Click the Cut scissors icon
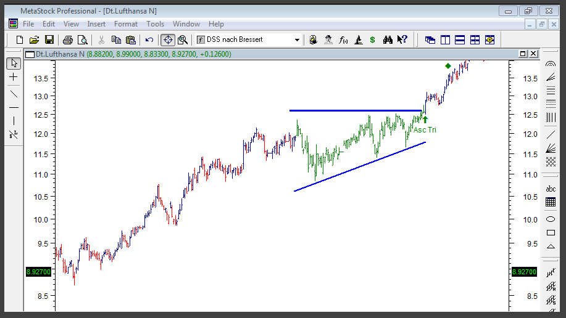 [x=101, y=39]
